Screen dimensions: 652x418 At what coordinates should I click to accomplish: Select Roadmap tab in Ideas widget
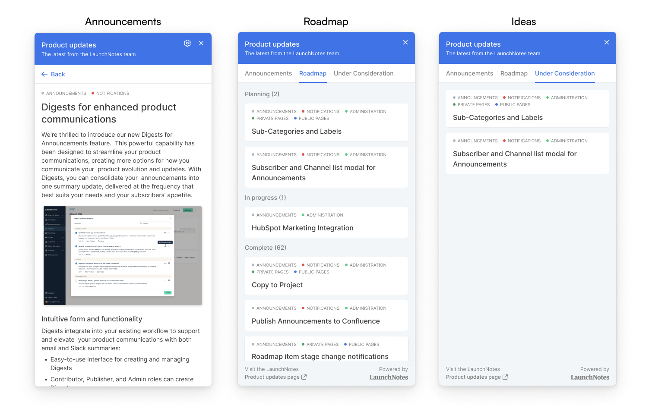[x=514, y=73]
